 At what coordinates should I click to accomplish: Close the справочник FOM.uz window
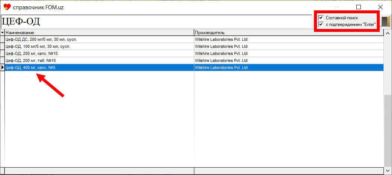point(380,7)
